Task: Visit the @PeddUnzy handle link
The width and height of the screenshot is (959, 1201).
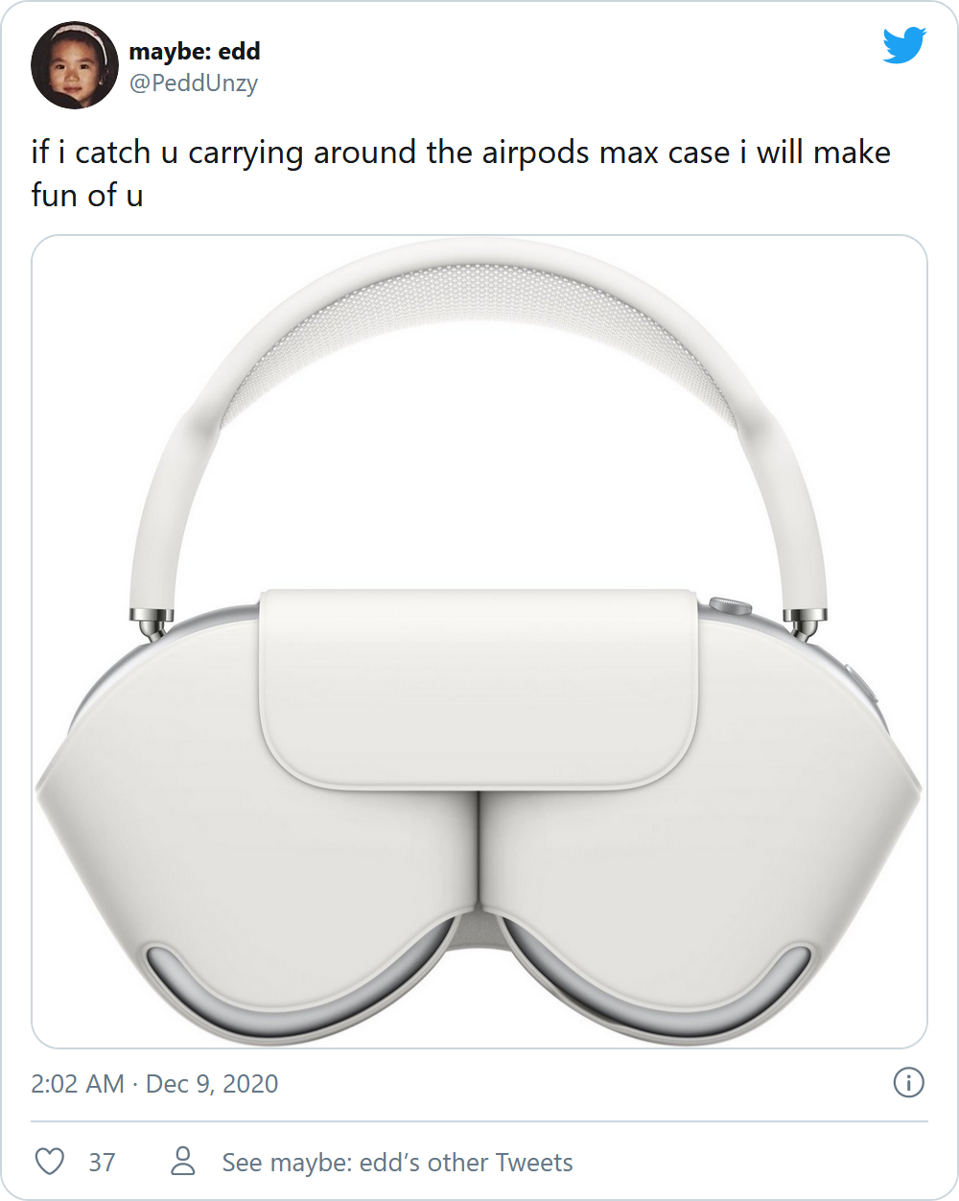Action: pyautogui.click(x=194, y=83)
